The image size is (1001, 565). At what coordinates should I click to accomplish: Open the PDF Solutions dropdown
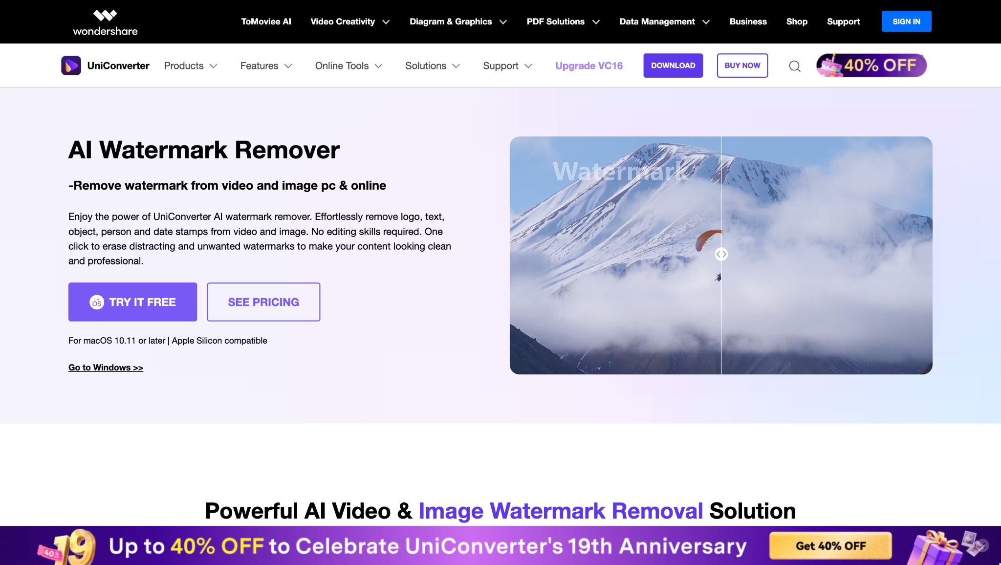pos(563,22)
